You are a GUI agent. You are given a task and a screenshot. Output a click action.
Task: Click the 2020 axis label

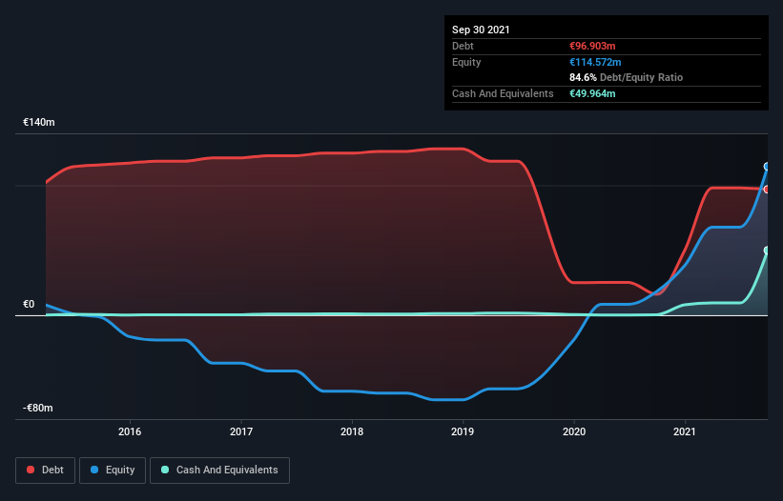pos(574,431)
